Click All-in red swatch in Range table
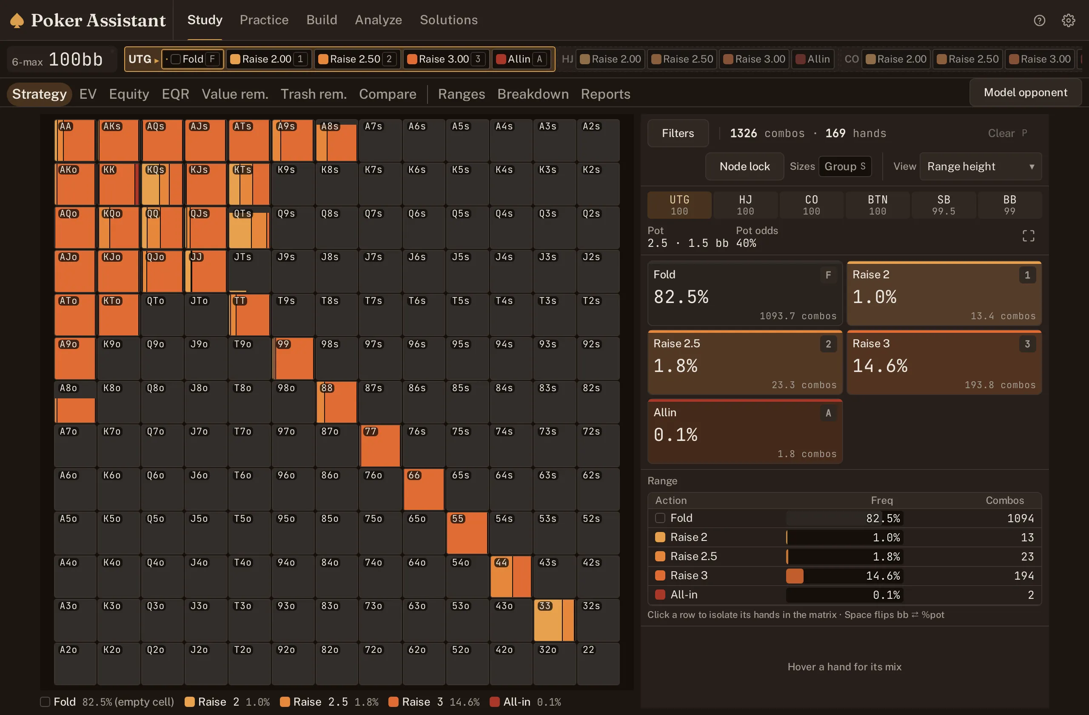1089x715 pixels. pyautogui.click(x=660, y=595)
